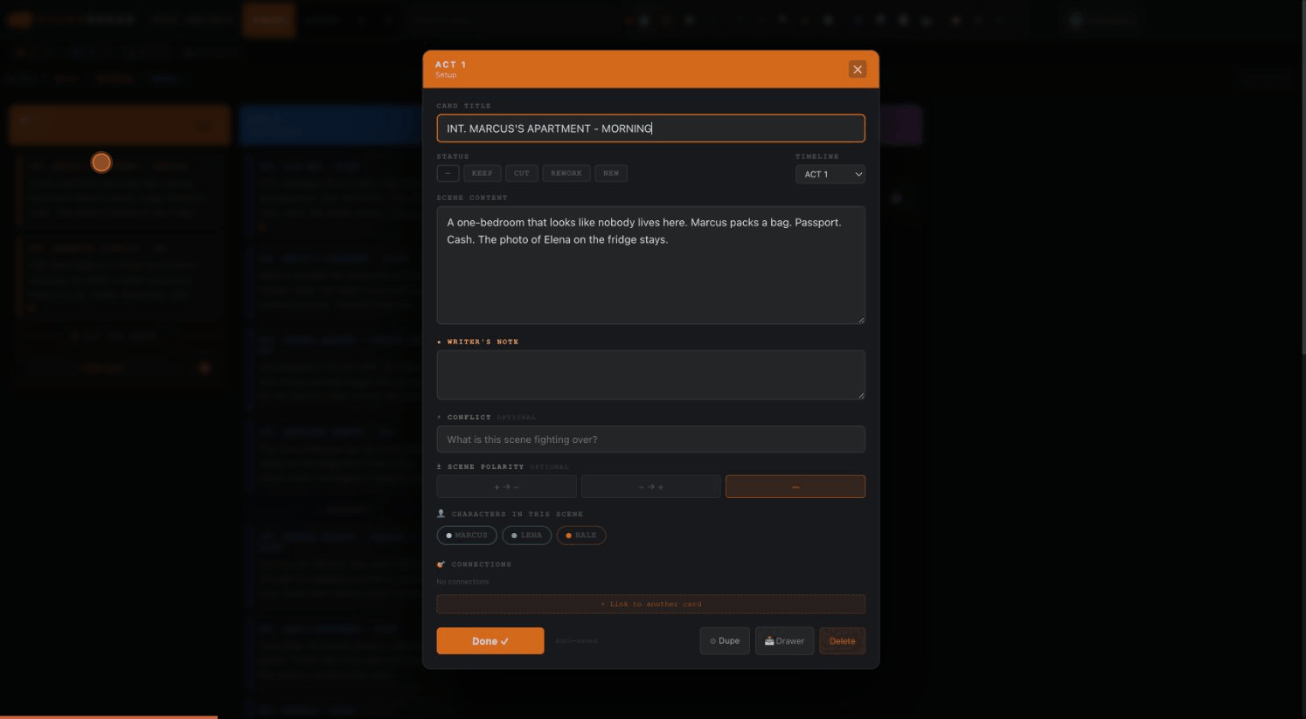Toggle the Lena character chip

coord(526,536)
